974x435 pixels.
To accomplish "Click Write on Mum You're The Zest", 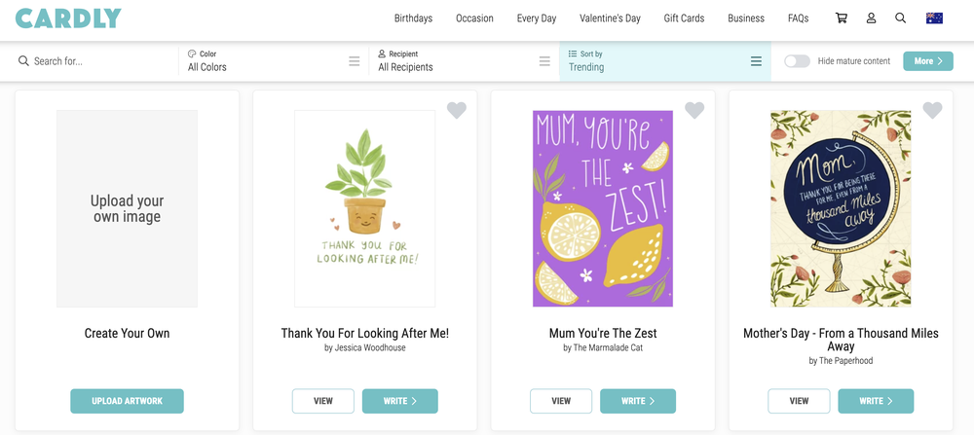I will point(637,401).
